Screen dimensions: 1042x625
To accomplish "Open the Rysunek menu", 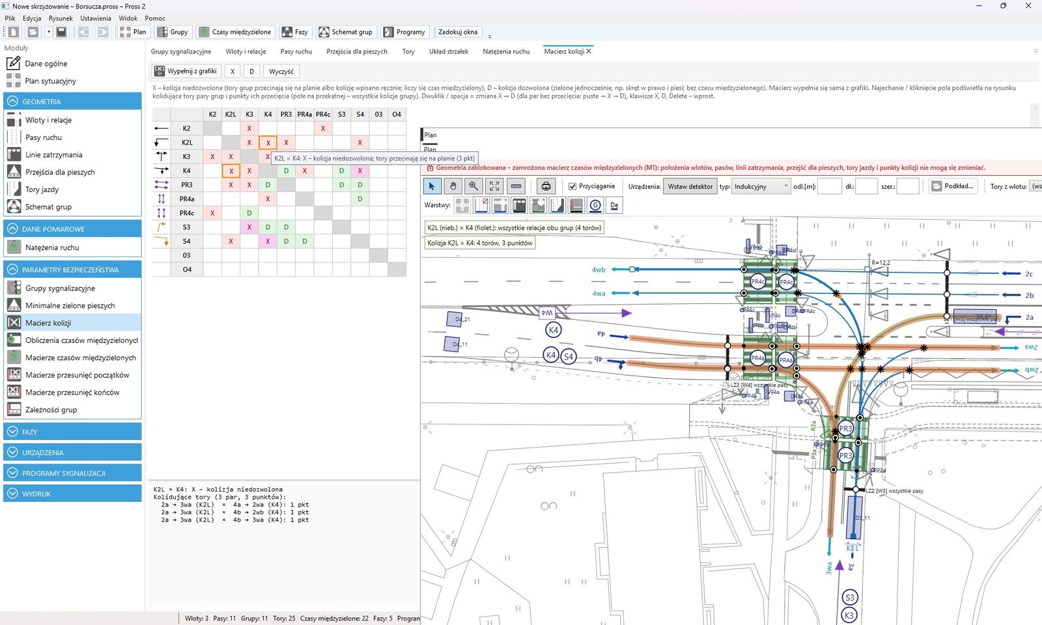I will point(61,18).
